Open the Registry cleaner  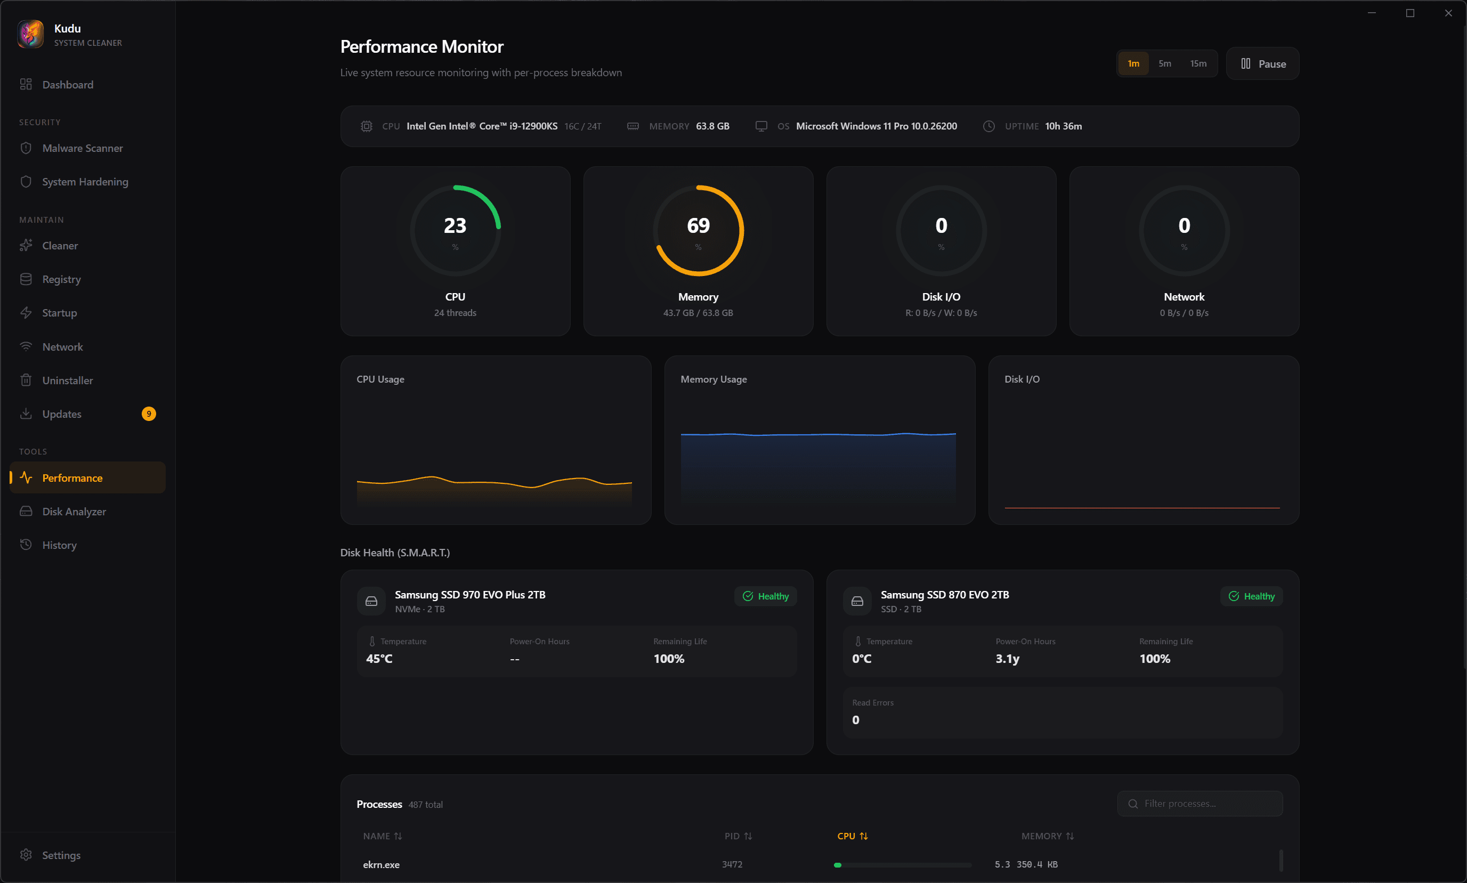61,279
